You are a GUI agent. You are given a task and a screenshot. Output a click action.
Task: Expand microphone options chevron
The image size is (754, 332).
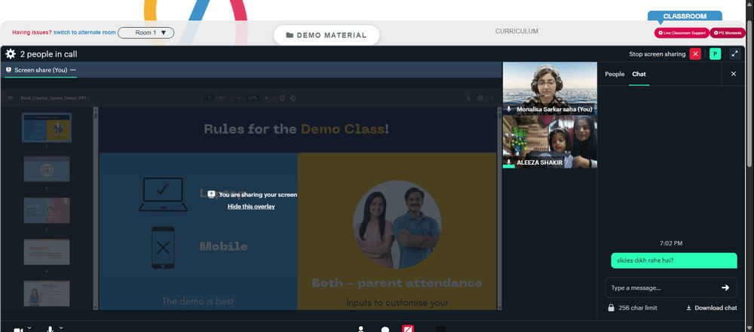tap(60, 327)
